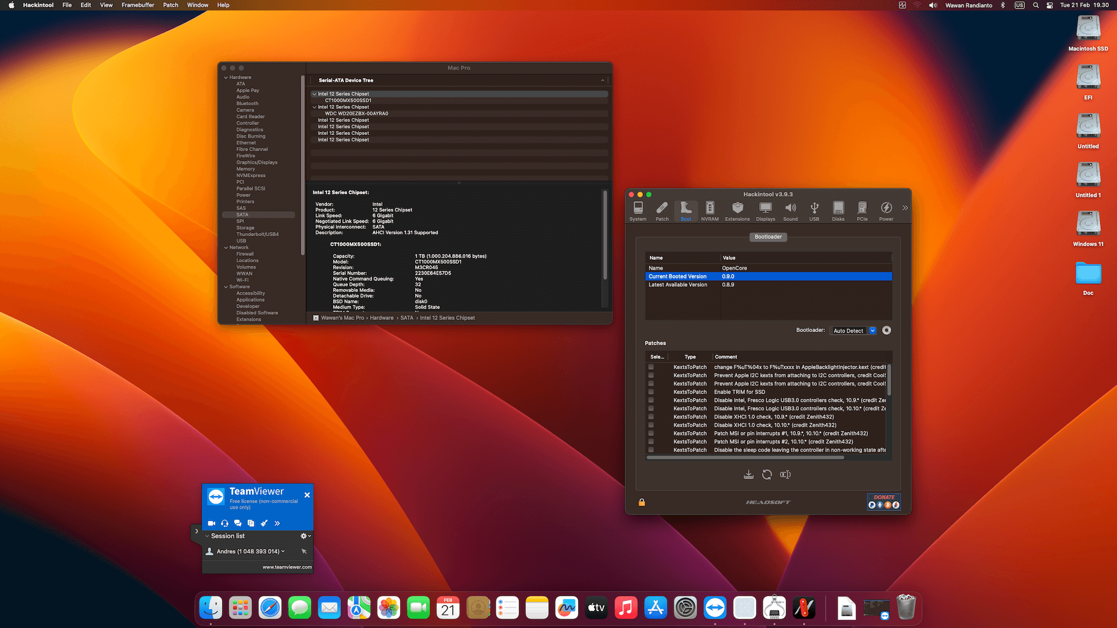Check the 'Patch MSI or pin interrupts #1' patch

coord(651,433)
